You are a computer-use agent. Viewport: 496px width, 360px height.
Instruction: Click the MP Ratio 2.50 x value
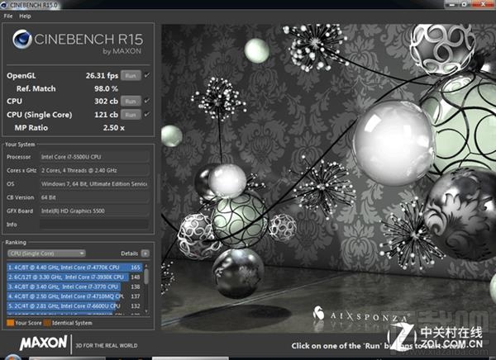113,128
